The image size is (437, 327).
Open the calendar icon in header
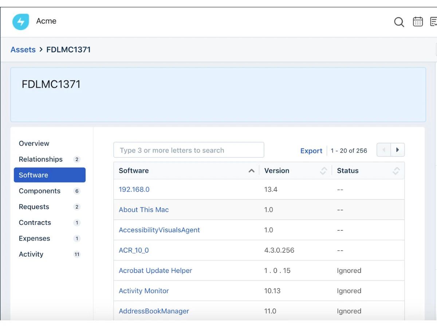coord(418,22)
